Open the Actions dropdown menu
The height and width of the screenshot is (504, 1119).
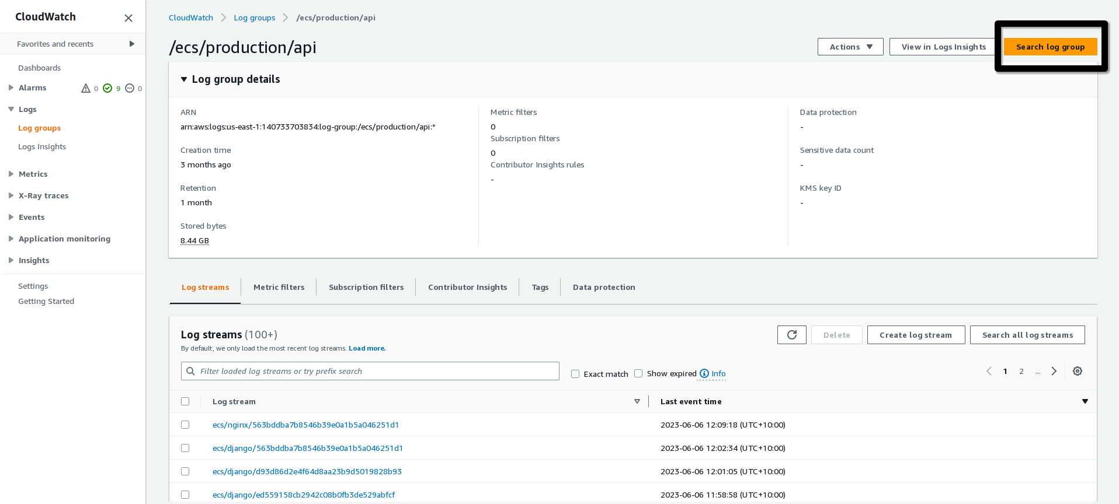(851, 47)
